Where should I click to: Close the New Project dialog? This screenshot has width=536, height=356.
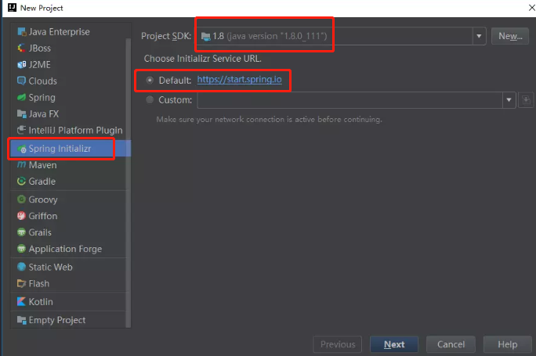click(x=531, y=8)
